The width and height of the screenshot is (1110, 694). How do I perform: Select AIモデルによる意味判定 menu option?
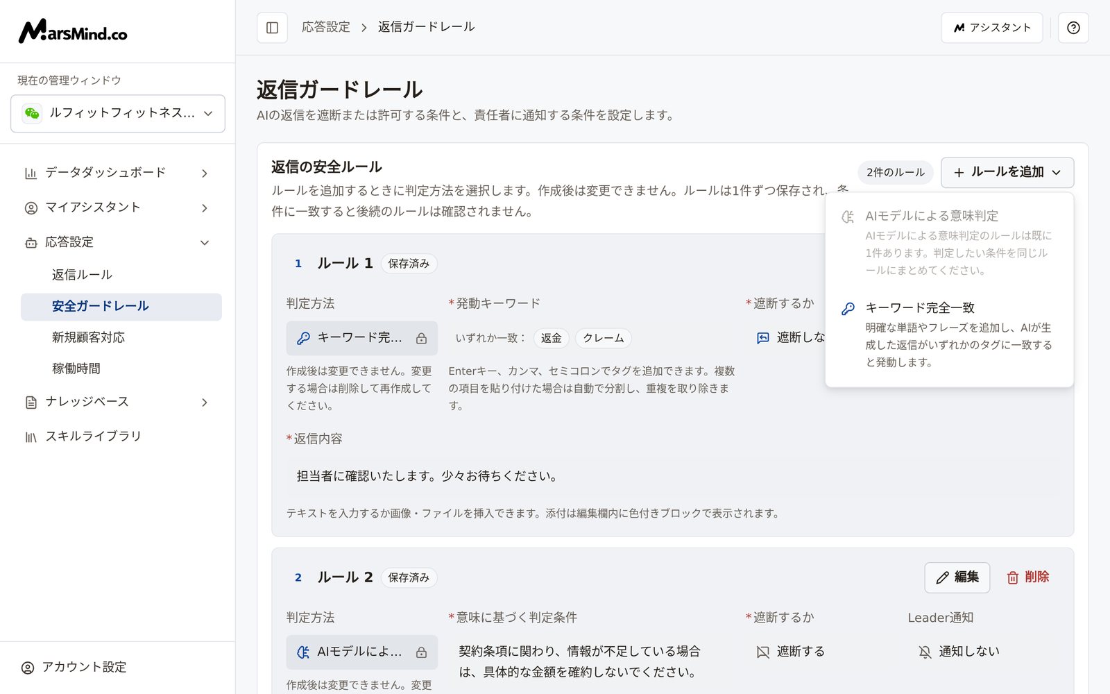pyautogui.click(x=949, y=242)
